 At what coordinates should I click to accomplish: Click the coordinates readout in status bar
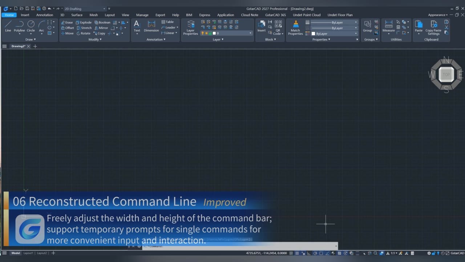click(266, 253)
